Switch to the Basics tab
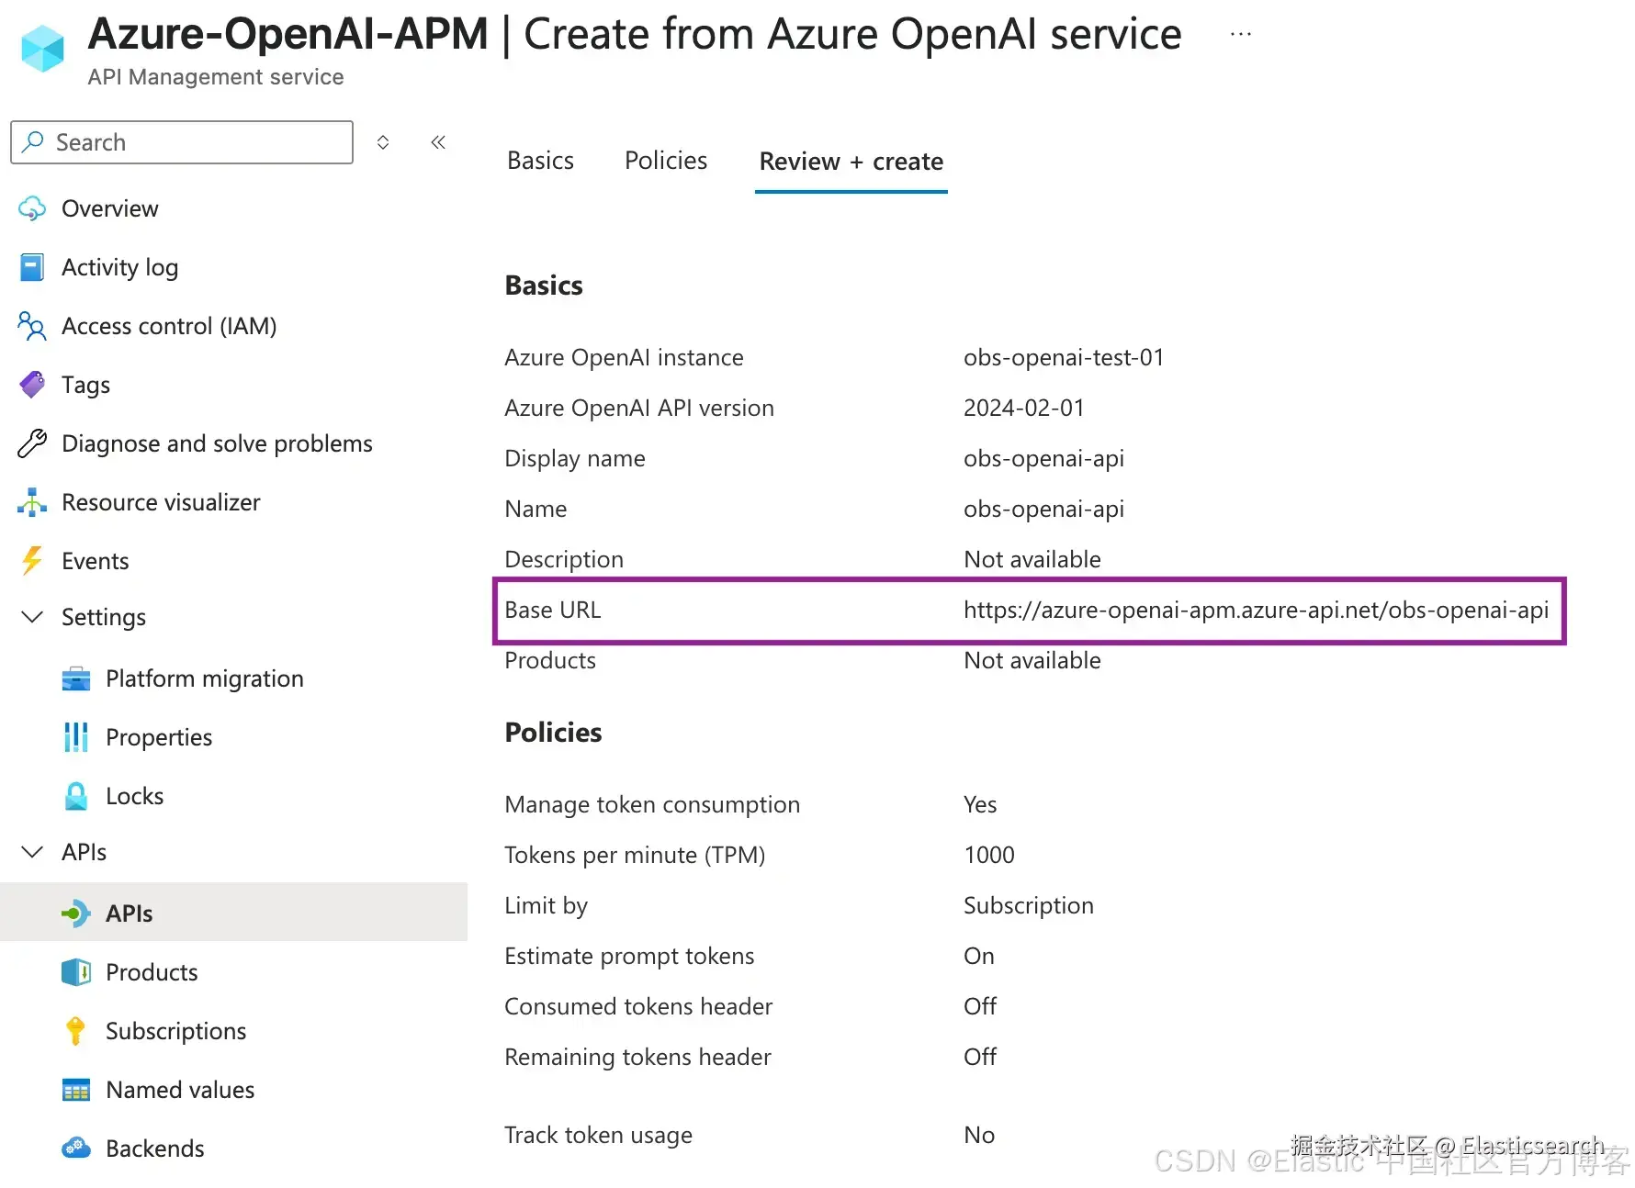 [x=540, y=162]
